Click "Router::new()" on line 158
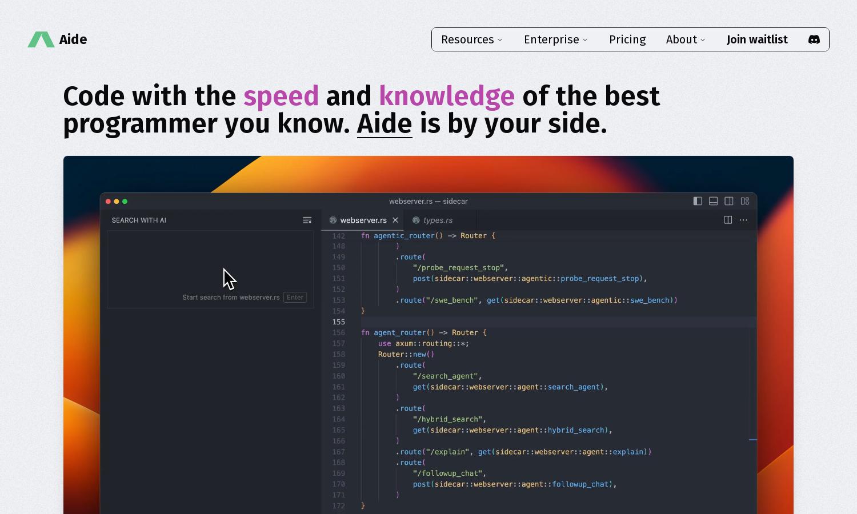This screenshot has height=514, width=857. point(406,355)
